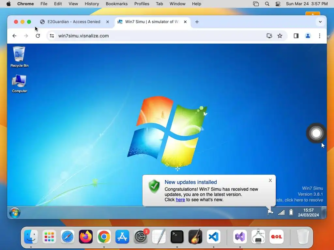Open TextEdit from the Dock
Viewport: 334px width, 250px height.
click(159, 237)
